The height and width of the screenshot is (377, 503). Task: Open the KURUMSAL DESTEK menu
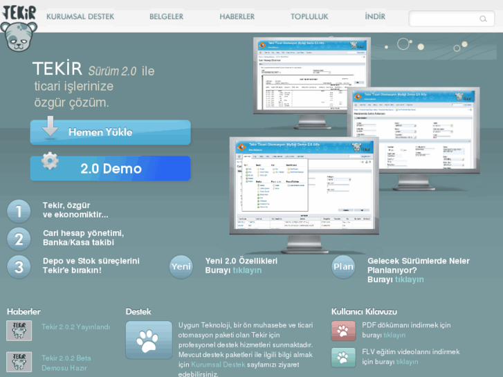pos(80,17)
